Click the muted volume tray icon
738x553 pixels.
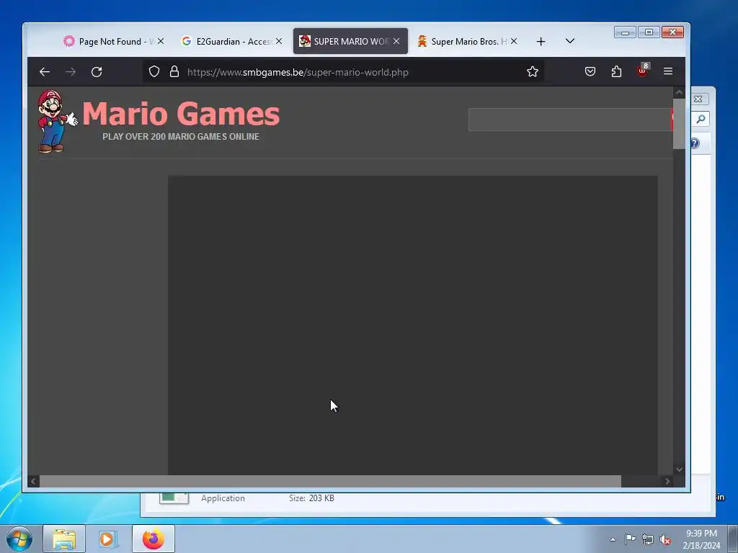pyautogui.click(x=665, y=540)
